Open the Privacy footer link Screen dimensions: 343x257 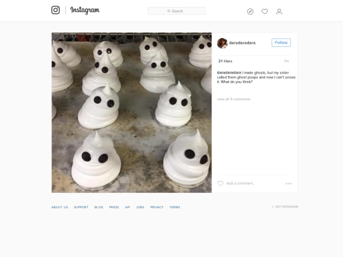tap(157, 207)
